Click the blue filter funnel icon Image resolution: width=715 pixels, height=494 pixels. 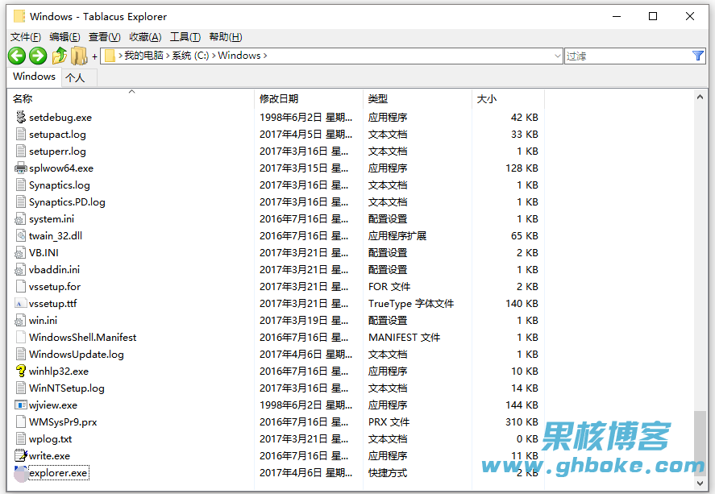click(698, 56)
